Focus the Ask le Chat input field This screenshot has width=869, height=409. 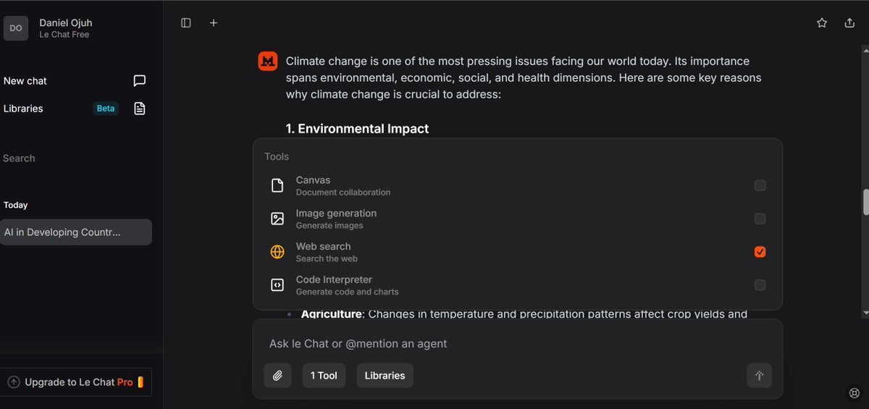pyautogui.click(x=517, y=344)
